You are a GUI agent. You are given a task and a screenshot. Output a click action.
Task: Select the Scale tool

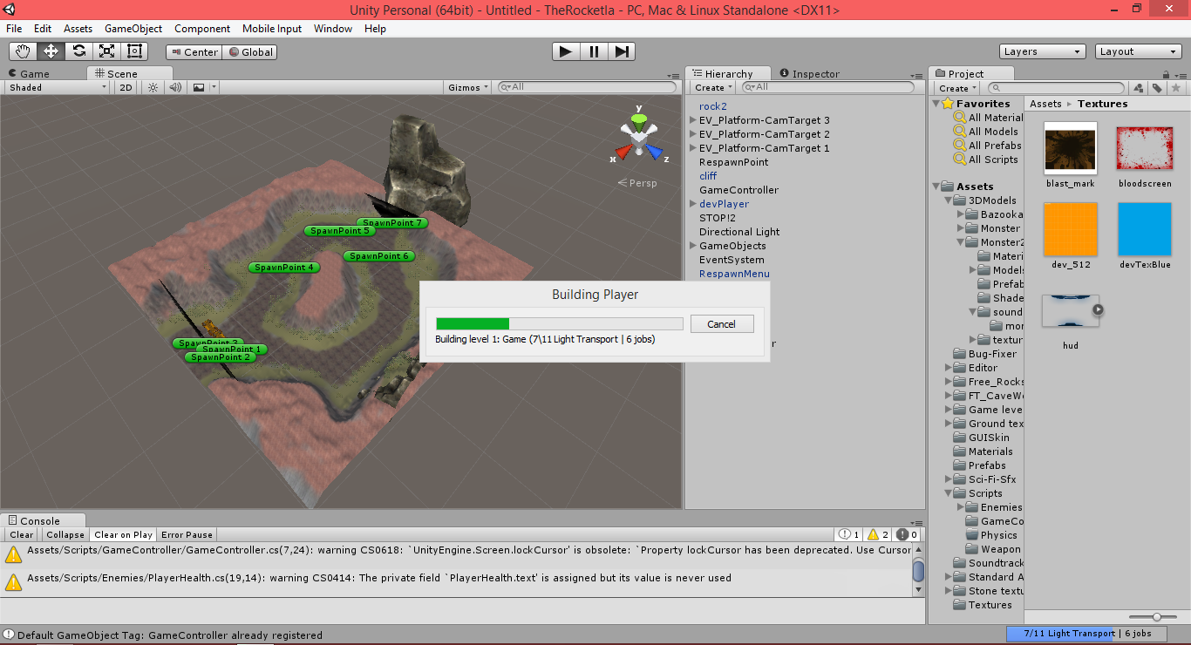point(106,51)
